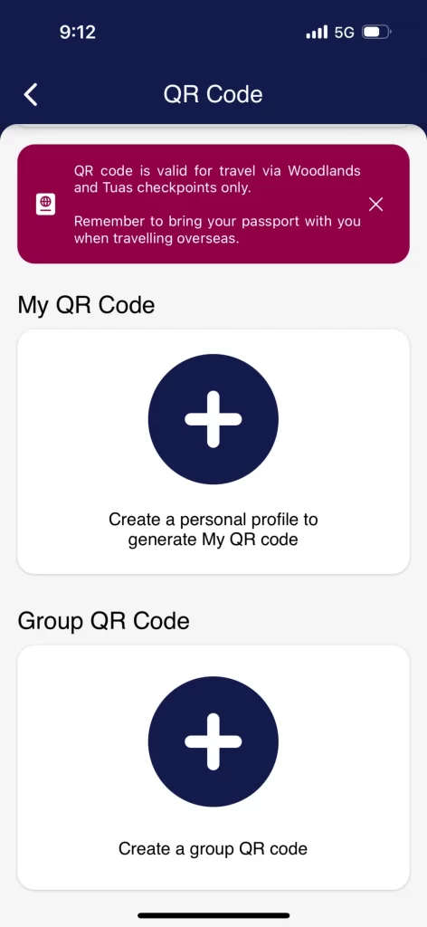Tap the QR Code page title
The image size is (427, 927).
[213, 94]
